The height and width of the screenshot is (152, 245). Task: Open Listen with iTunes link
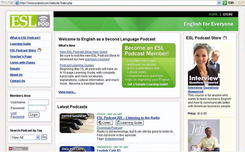pos(22,63)
